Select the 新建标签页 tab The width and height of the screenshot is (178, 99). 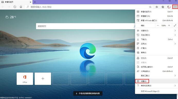16,2
